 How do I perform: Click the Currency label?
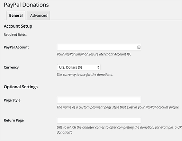coord(11,67)
